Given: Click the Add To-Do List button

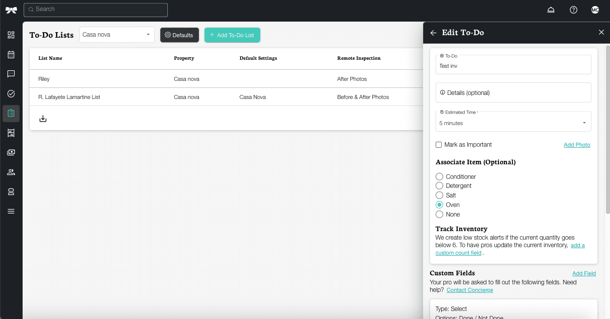Looking at the screenshot, I should pyautogui.click(x=232, y=35).
